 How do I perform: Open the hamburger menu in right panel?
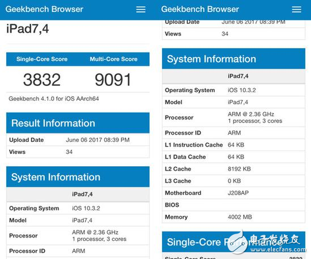(x=296, y=9)
